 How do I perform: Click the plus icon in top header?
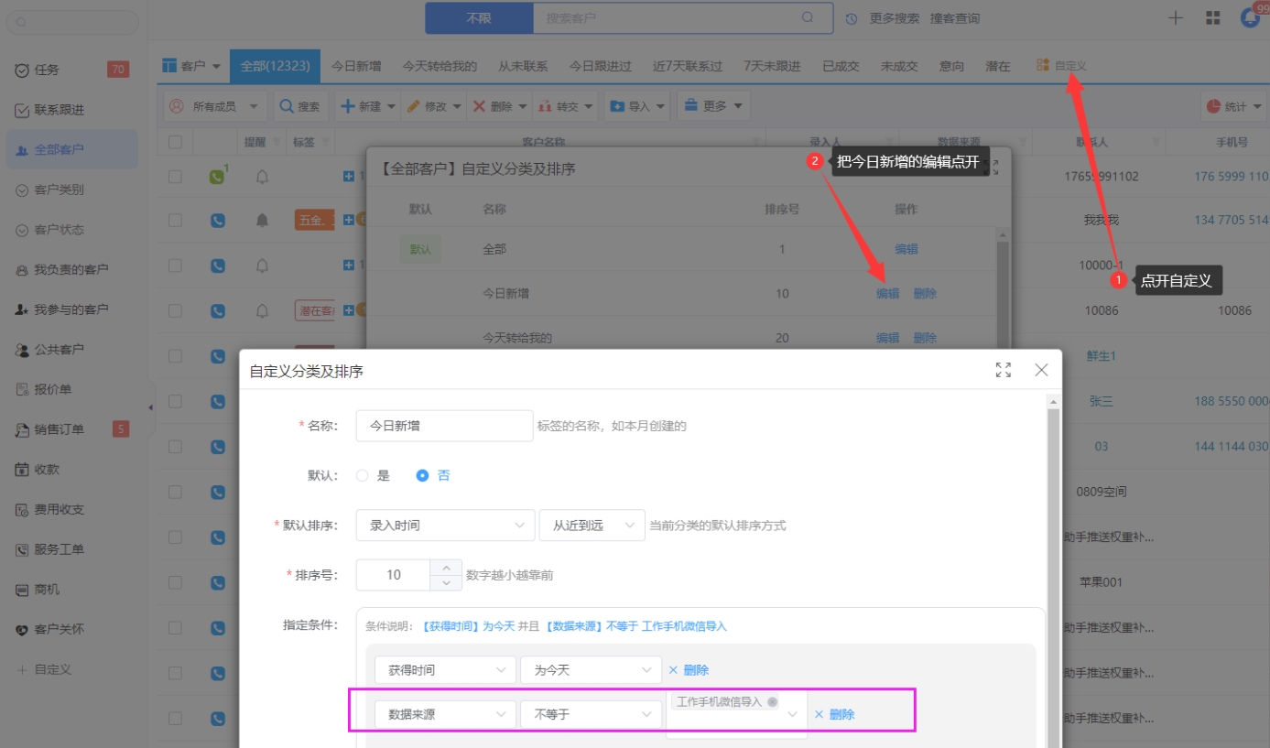point(1177,18)
